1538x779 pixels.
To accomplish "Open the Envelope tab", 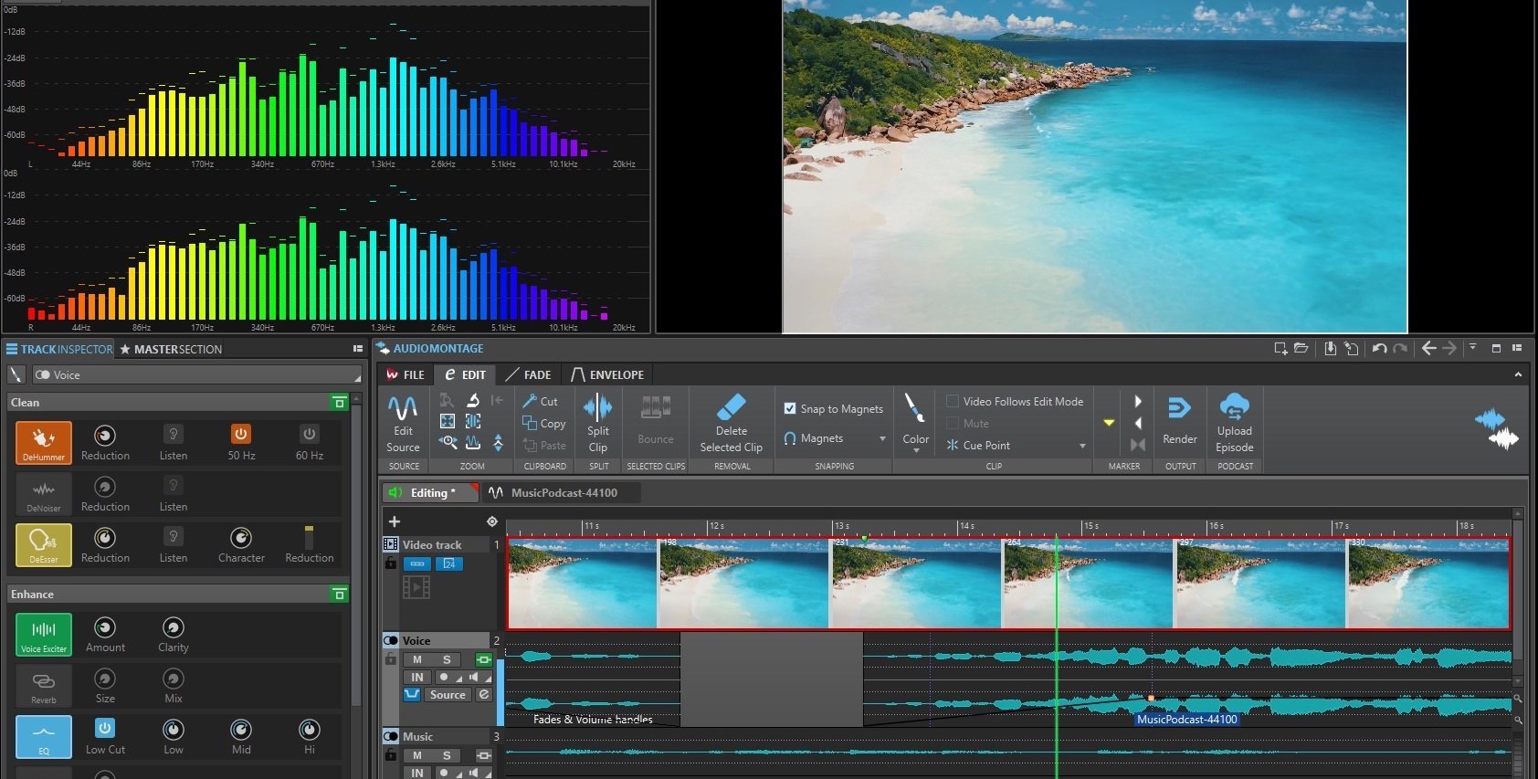I will click(x=607, y=374).
